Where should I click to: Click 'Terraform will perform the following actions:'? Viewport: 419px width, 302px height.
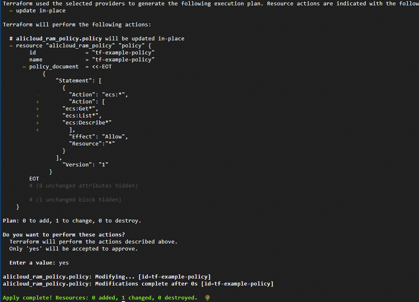77,25
